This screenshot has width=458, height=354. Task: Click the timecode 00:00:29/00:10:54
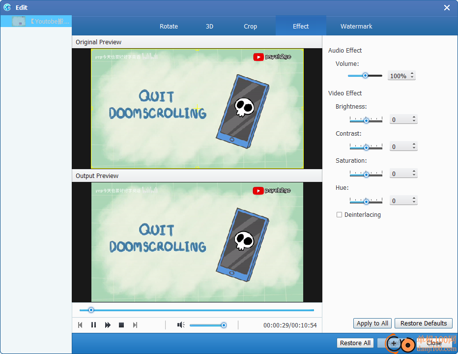tap(290, 325)
